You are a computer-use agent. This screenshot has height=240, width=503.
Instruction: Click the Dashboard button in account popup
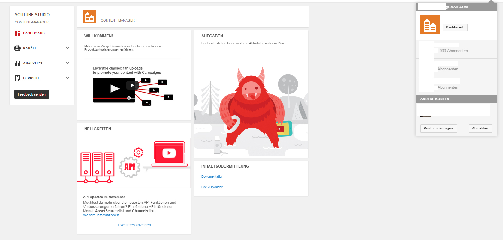[x=455, y=27]
